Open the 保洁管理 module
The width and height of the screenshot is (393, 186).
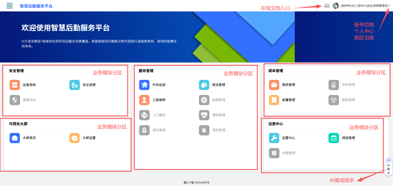point(204,84)
